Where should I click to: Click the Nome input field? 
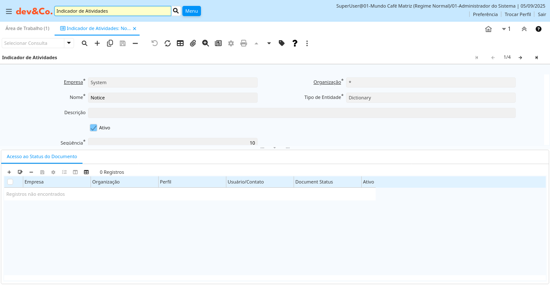pos(173,98)
